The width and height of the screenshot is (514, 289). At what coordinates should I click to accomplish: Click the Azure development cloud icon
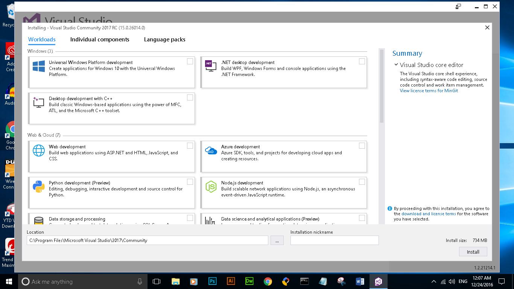coord(211,151)
